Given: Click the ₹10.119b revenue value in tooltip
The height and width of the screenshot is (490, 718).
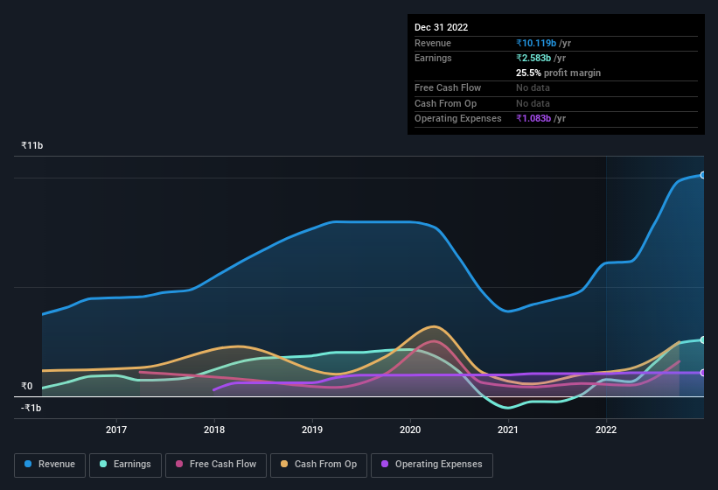Looking at the screenshot, I should pyautogui.click(x=536, y=43).
